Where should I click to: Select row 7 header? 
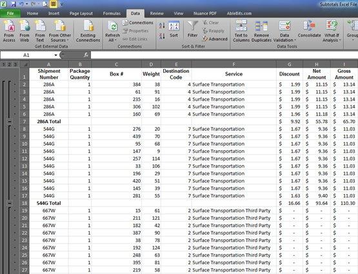point(25,122)
